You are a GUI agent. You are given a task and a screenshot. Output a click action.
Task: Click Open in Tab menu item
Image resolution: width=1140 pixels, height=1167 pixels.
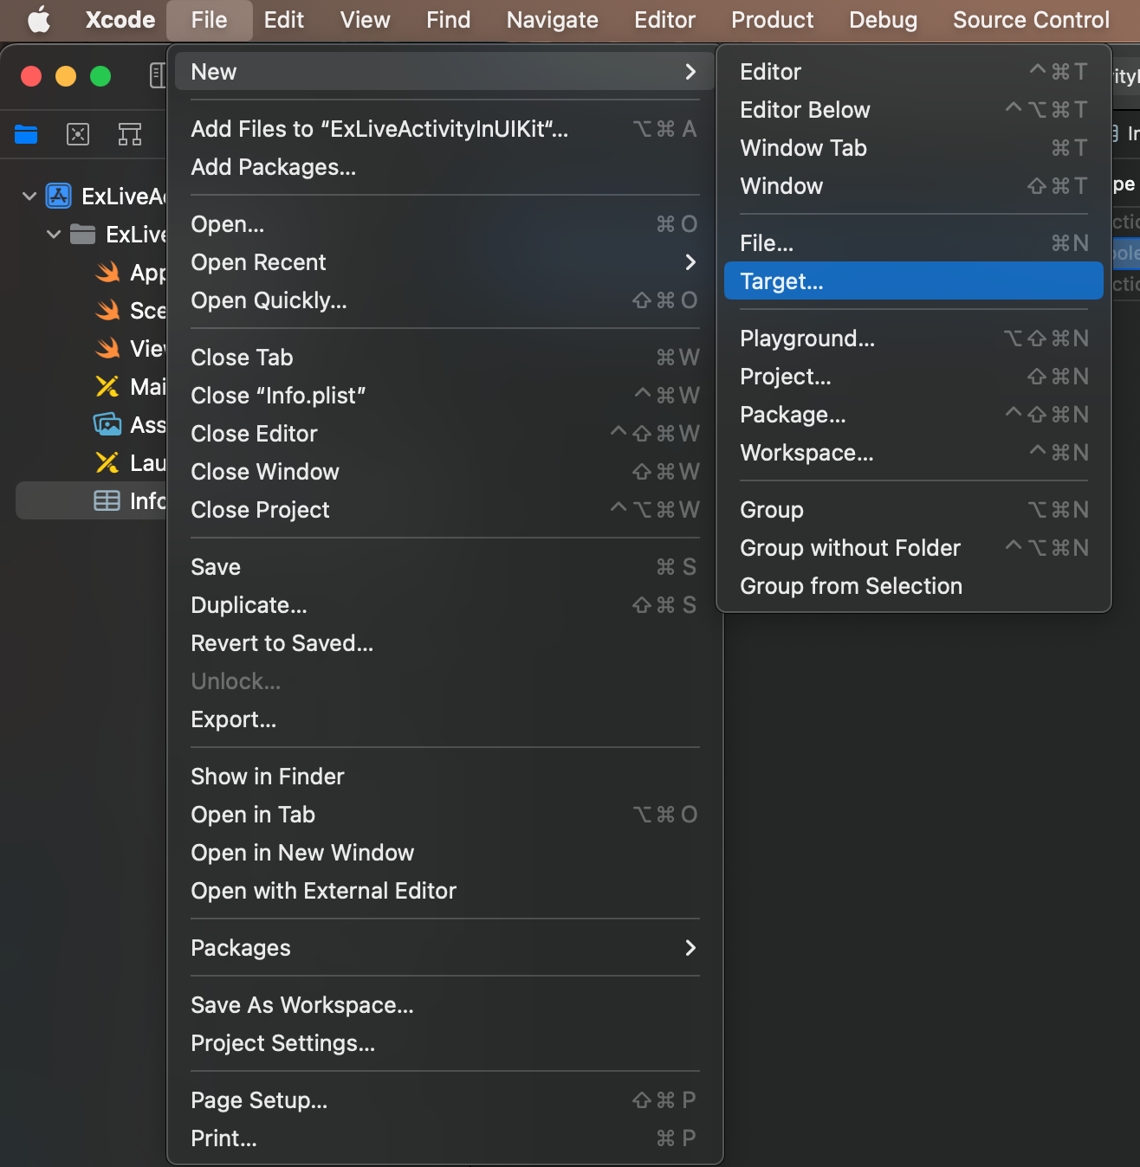tap(444, 815)
